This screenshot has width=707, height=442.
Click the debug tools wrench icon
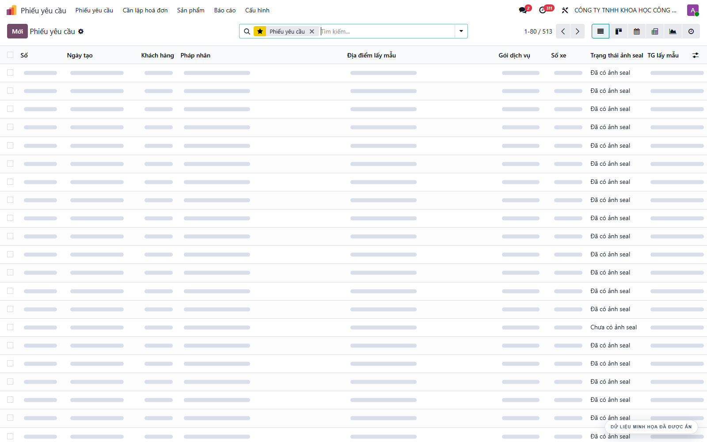point(565,10)
